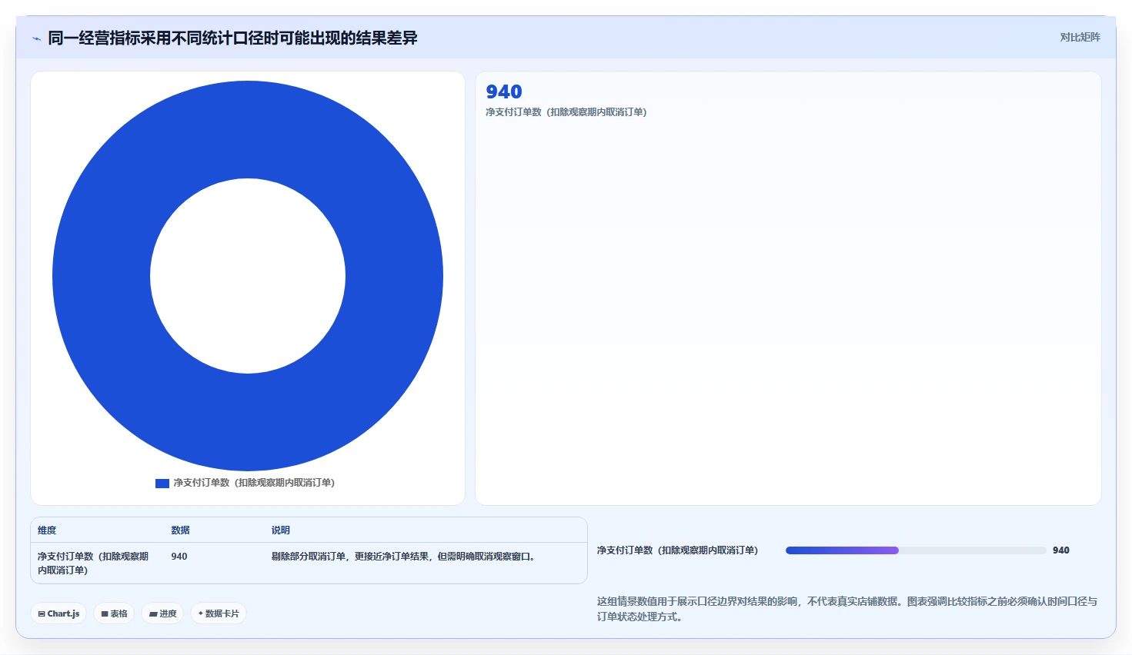Image resolution: width=1132 pixels, height=655 pixels.
Task: Click the progress bar label 净支付订单数
Action: coord(677,550)
